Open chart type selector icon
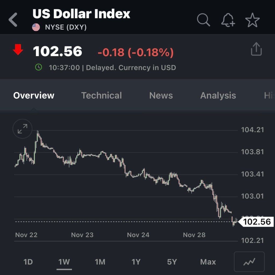 [x=249, y=262]
